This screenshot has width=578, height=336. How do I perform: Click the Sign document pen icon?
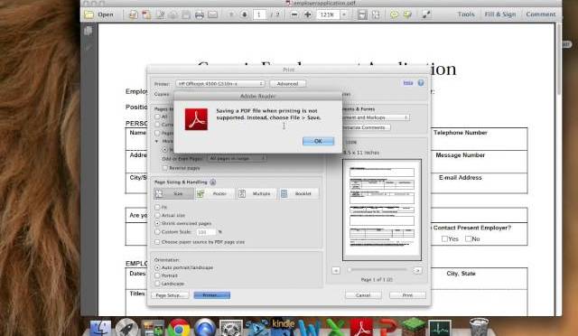coord(160,14)
